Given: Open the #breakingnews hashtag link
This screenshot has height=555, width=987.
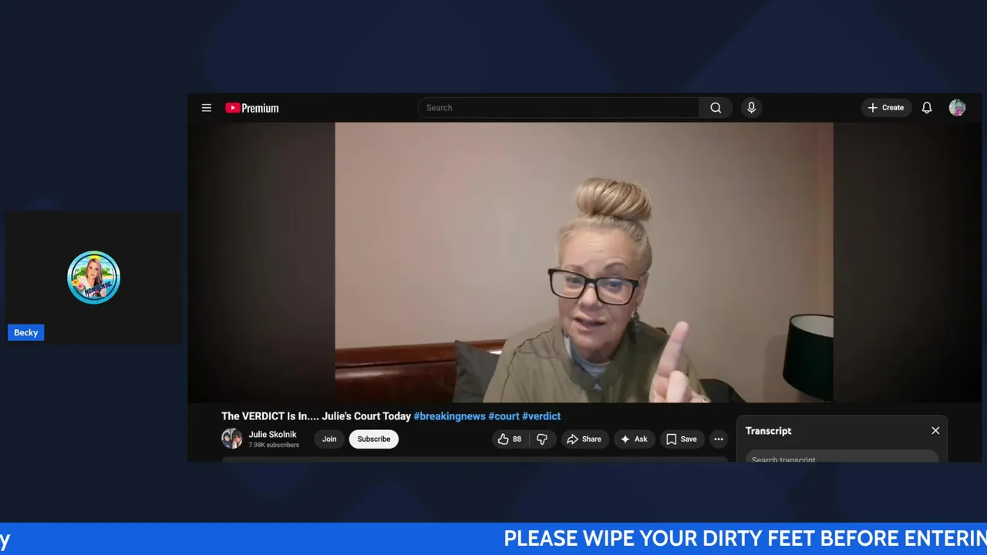Looking at the screenshot, I should pos(450,416).
